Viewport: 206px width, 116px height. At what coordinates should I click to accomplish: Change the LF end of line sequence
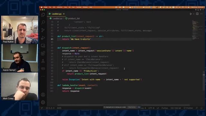pyautogui.click(x=158, y=108)
